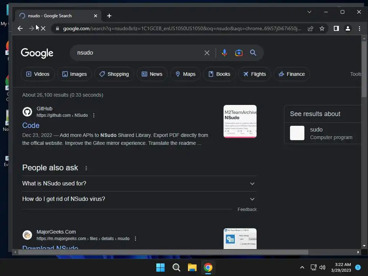This screenshot has width=368, height=276.
Task: Click the vertical page scrollbar
Action: 364,69
